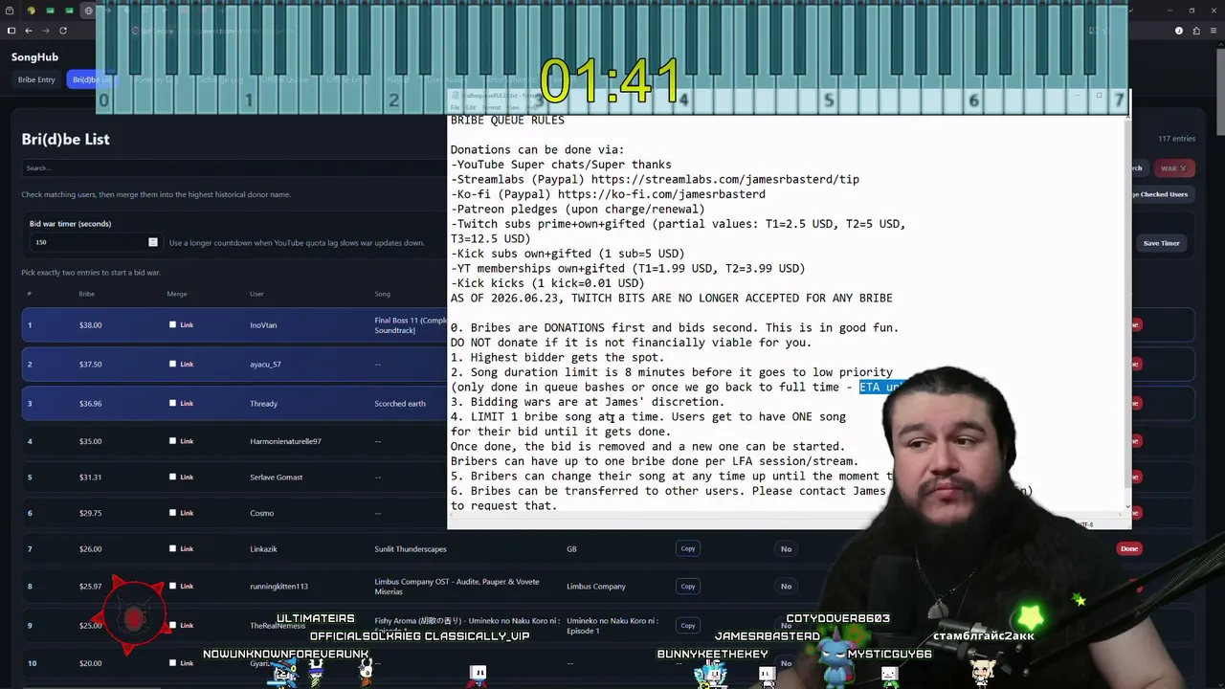The height and width of the screenshot is (689, 1225).
Task: Switch to the tab with the yellow favicon
Action: [31, 11]
